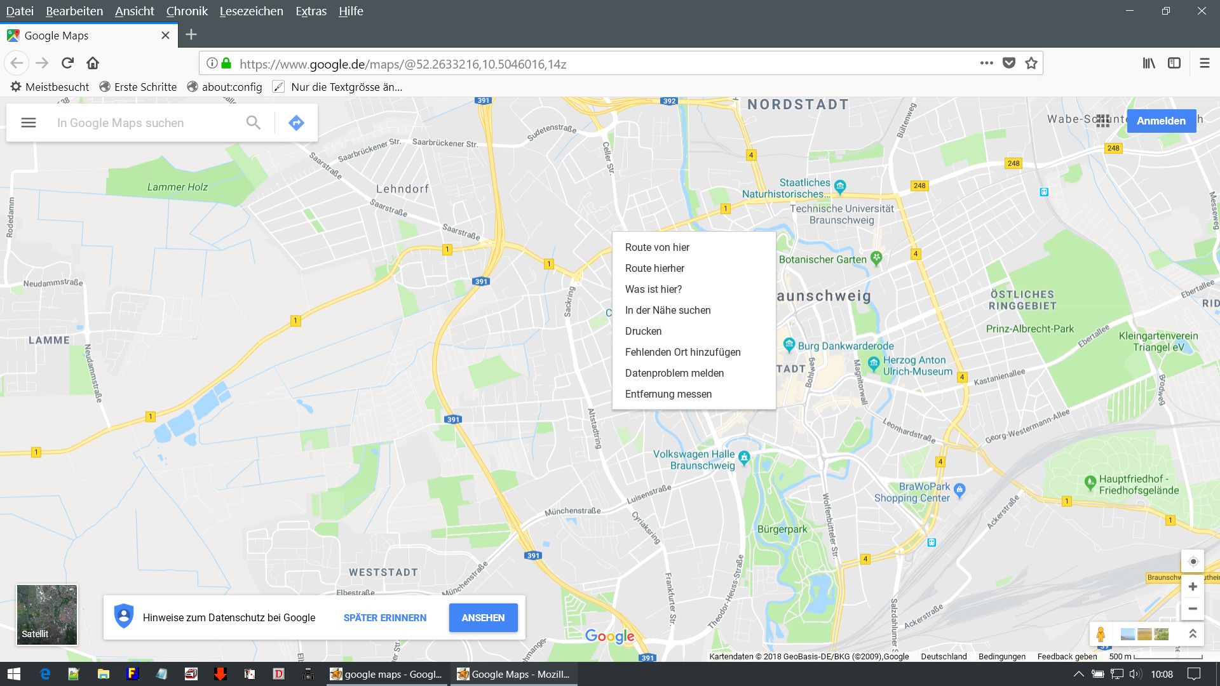Screen dimensions: 1220x686
Task: Zoom out using the minus button
Action: [1193, 609]
